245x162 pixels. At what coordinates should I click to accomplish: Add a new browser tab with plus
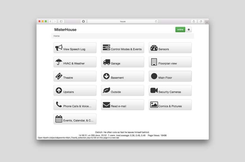click(207, 22)
